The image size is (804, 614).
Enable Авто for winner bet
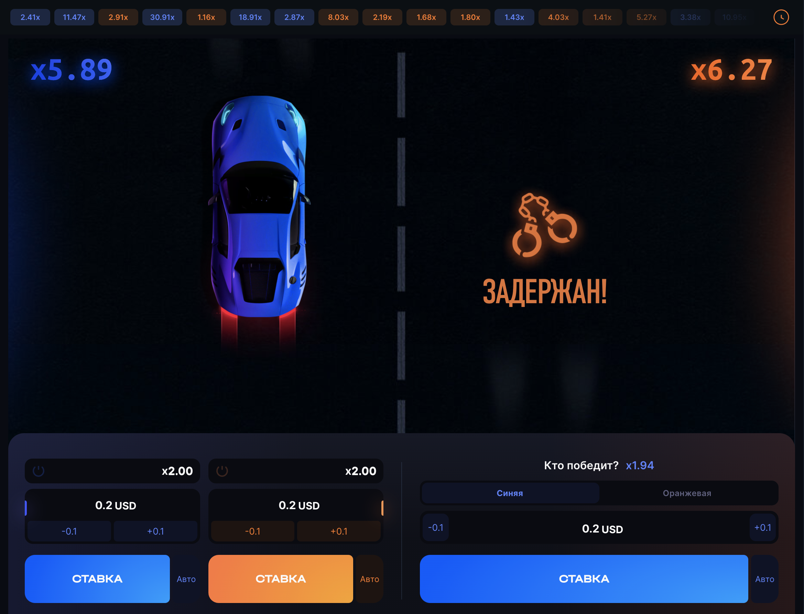pyautogui.click(x=764, y=579)
